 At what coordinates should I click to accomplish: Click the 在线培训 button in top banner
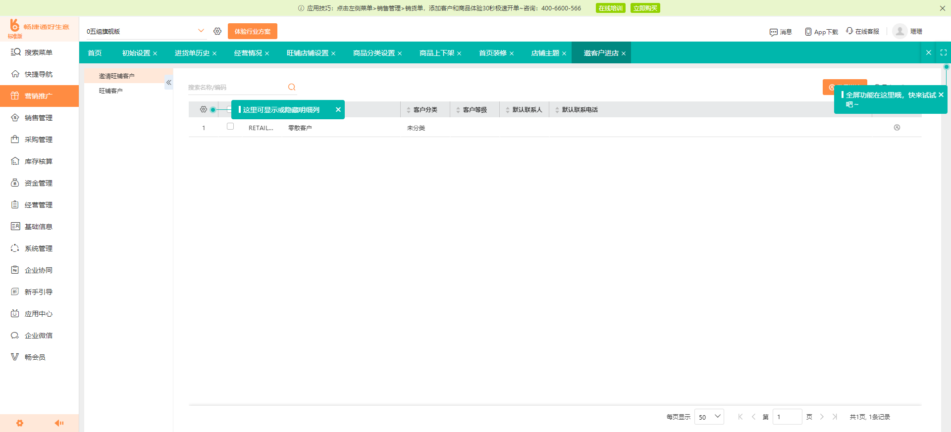[610, 8]
